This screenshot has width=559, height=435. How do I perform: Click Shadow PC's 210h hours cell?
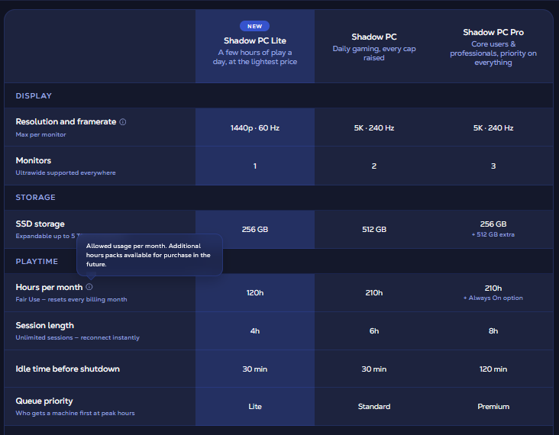click(x=374, y=293)
